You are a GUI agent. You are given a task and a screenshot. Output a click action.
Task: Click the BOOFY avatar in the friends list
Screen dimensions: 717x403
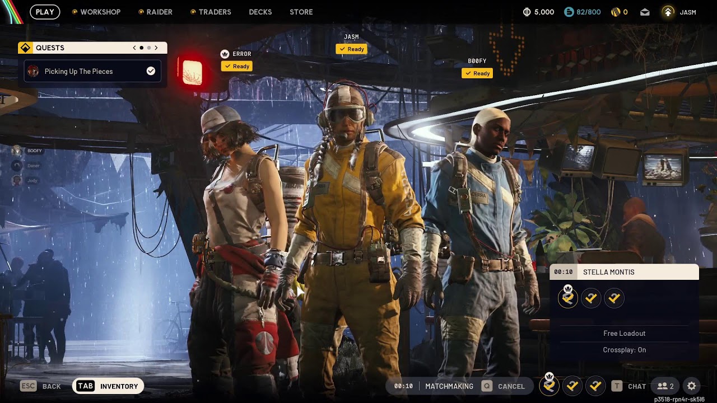17,151
